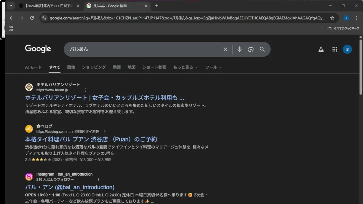Open the Google account avatar on the results page
The image size is (363, 204).
coord(347,49)
